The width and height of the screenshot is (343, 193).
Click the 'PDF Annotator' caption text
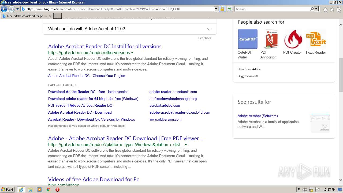(x=268, y=55)
